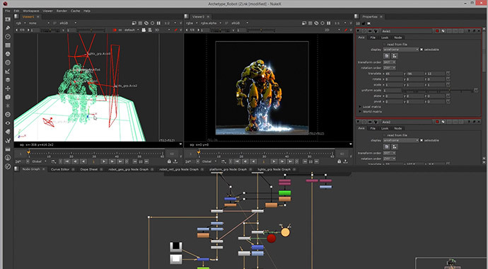Click the red record icon in Axis1 header

pos(437,31)
